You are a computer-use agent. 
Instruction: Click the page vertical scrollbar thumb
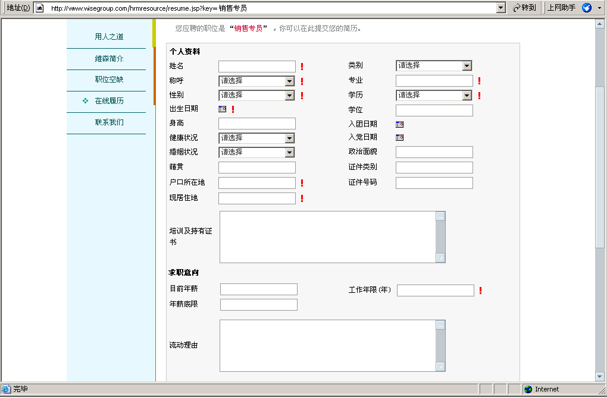tap(600, 168)
